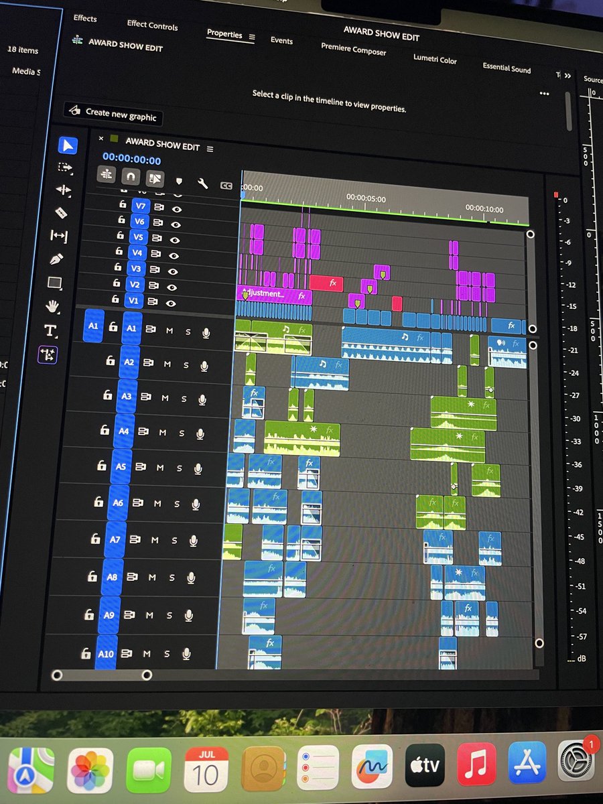Open the three-dots options in Properties
This screenshot has height=804, width=603.
tap(544, 94)
